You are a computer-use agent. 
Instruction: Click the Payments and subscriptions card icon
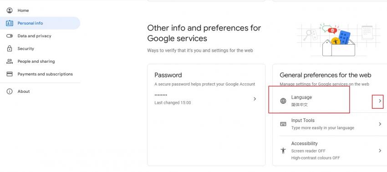(10, 74)
